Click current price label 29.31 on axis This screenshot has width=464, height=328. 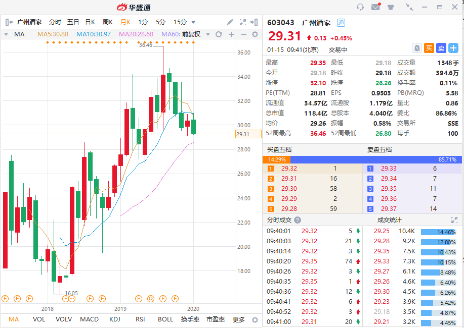[x=248, y=134]
